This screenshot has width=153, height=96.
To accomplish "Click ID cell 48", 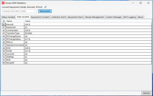I will pos(4,48).
